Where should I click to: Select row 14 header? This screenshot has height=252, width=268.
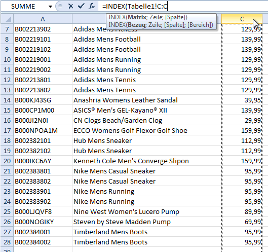click(x=7, y=100)
